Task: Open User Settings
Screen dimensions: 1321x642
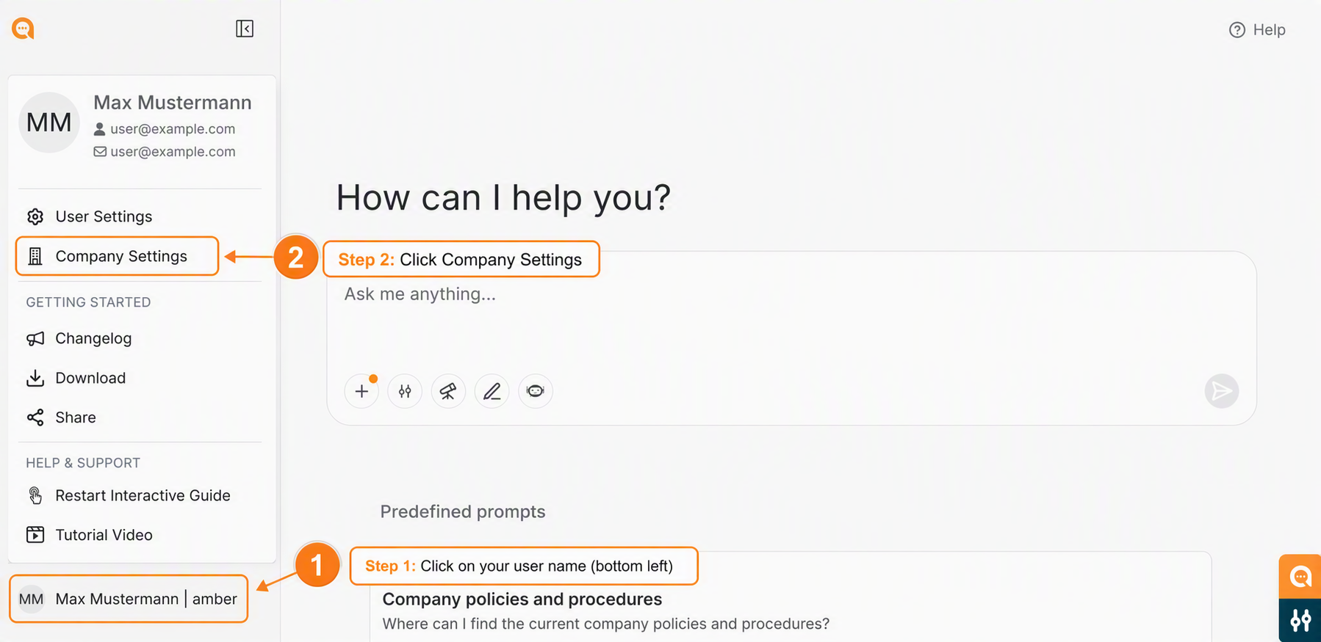Action: click(x=89, y=216)
